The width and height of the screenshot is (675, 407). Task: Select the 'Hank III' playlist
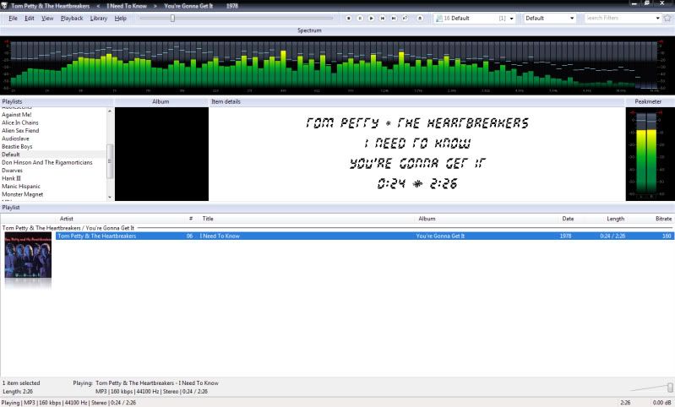pyautogui.click(x=11, y=178)
